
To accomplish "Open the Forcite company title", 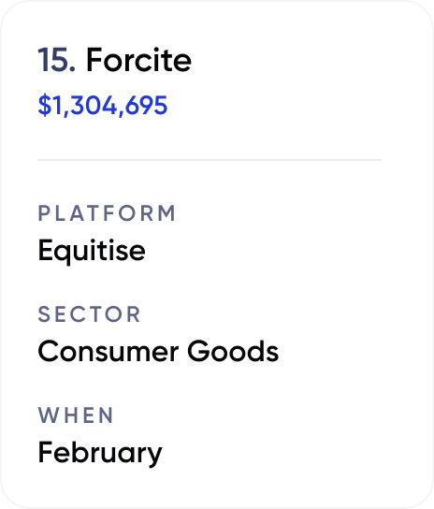I will click(x=138, y=60).
